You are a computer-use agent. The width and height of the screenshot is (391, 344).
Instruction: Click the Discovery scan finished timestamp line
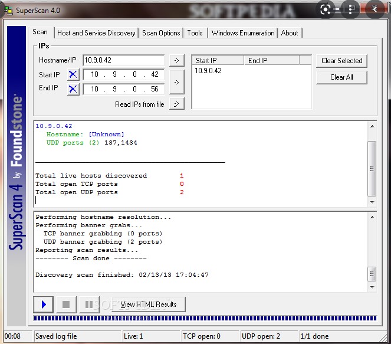(x=122, y=274)
